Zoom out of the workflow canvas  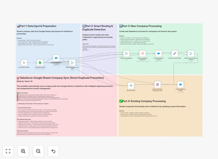[38, 151]
